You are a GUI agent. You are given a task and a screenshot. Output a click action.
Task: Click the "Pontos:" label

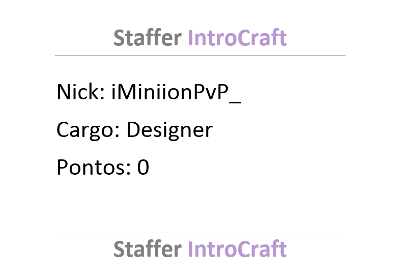point(94,167)
